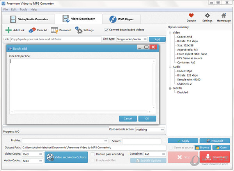
Task: Click the download progress bar
Action: (x=56, y=127)
